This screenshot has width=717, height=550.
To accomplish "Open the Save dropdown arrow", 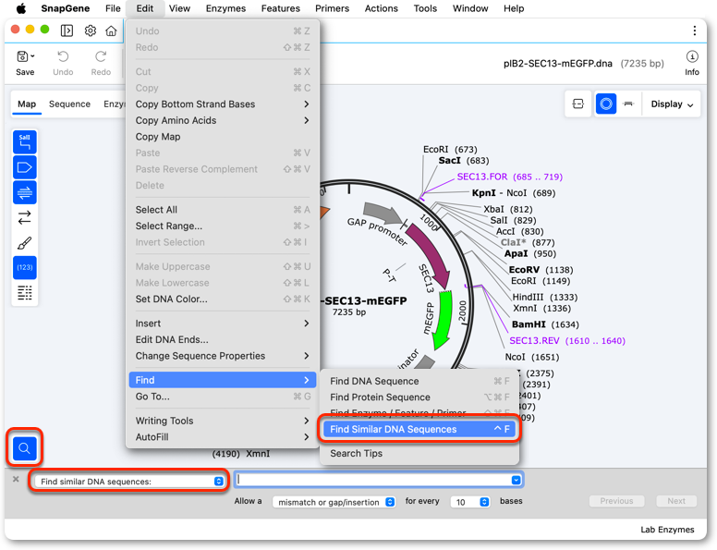I will tap(32, 56).
